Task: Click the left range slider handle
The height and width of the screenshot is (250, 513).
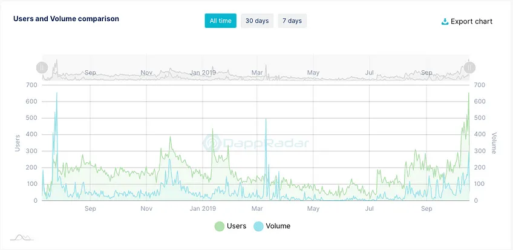Action: click(x=42, y=68)
